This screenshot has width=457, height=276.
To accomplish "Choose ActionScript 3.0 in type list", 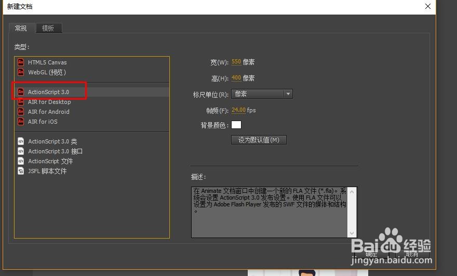I will (x=92, y=92).
